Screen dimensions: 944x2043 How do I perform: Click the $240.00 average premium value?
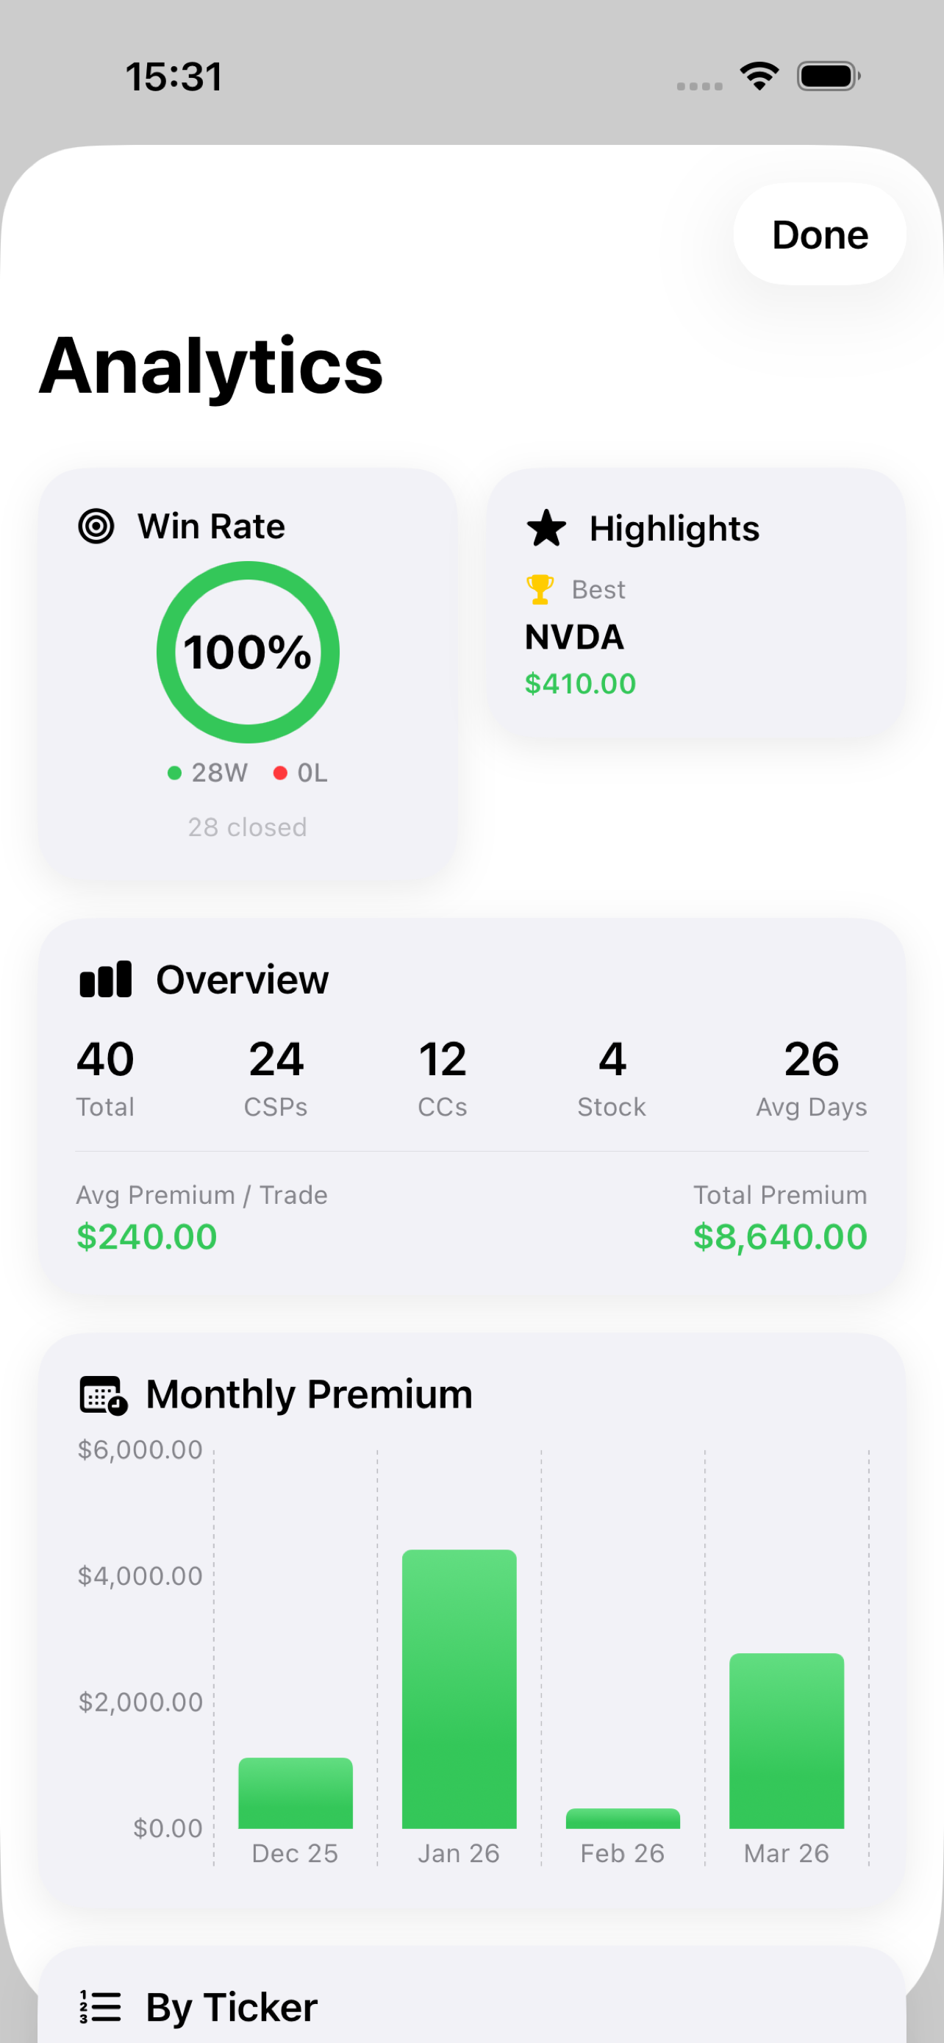pyautogui.click(x=146, y=1237)
